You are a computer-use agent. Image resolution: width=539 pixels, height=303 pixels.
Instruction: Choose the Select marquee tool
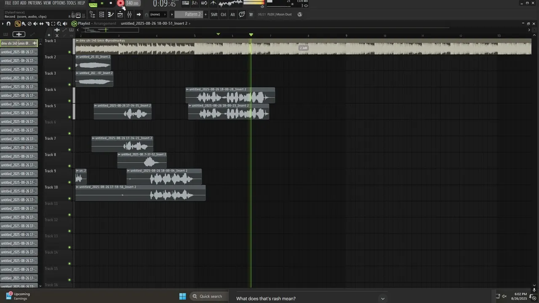tap(53, 24)
